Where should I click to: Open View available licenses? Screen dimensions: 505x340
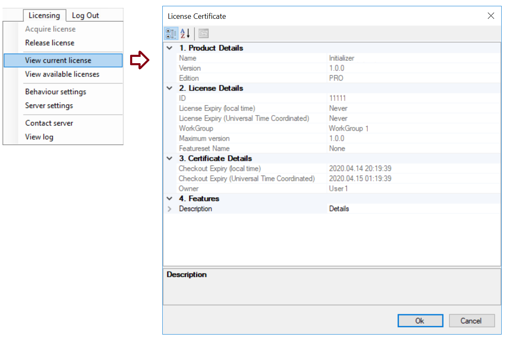(x=62, y=74)
